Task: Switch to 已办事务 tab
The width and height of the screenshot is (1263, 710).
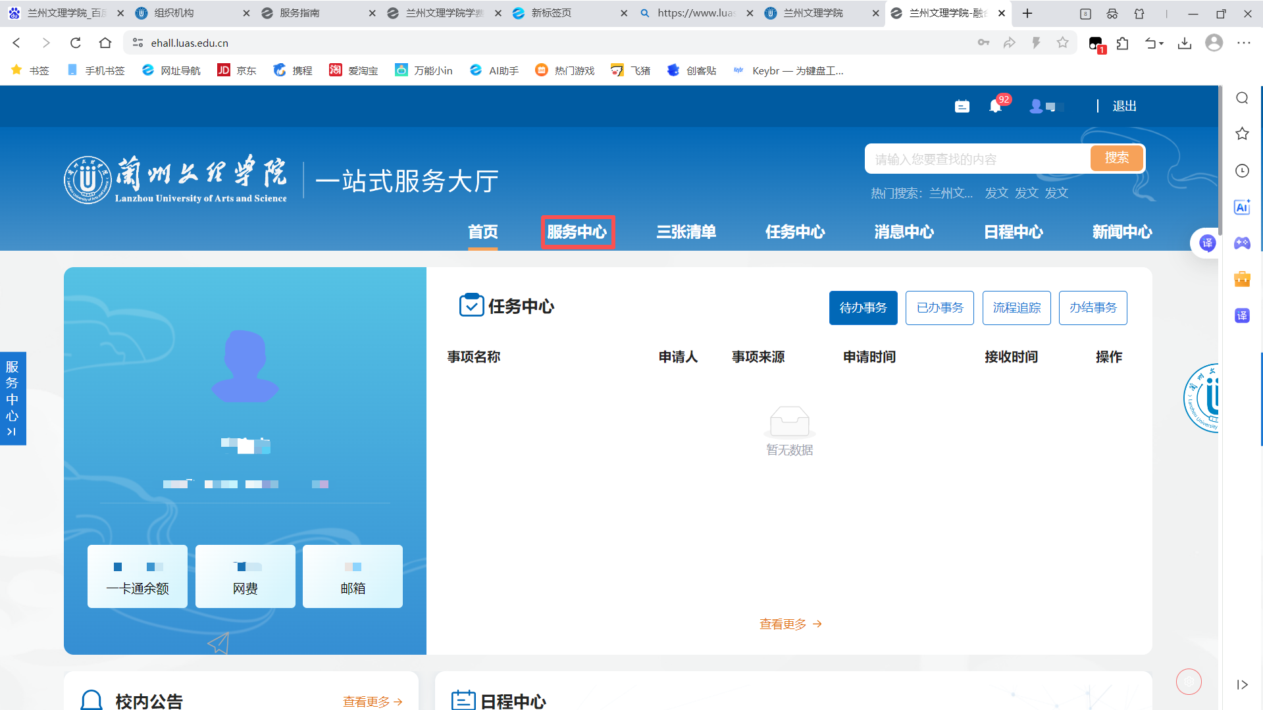Action: pos(939,308)
